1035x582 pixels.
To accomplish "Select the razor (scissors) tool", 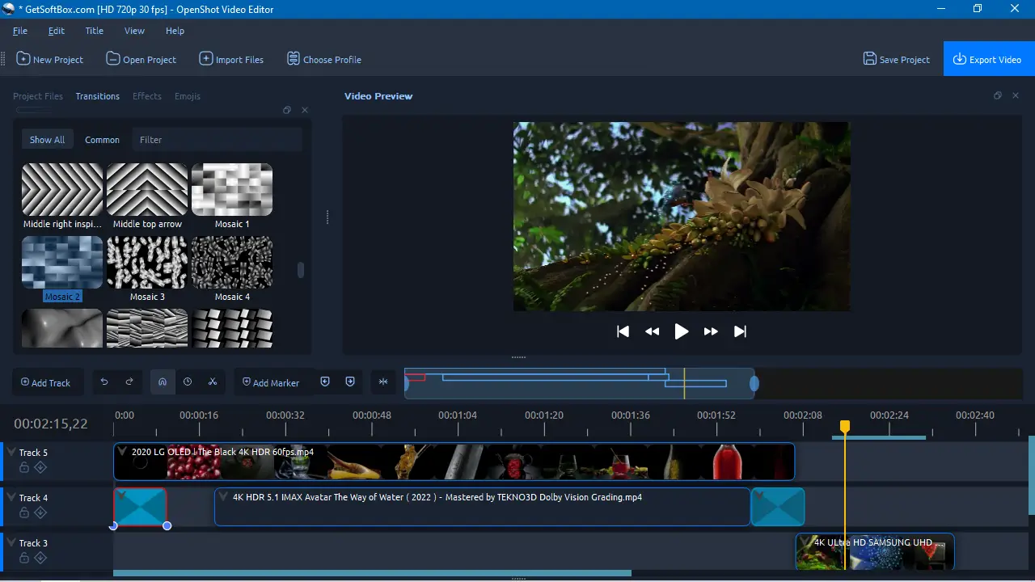I will [x=213, y=382].
